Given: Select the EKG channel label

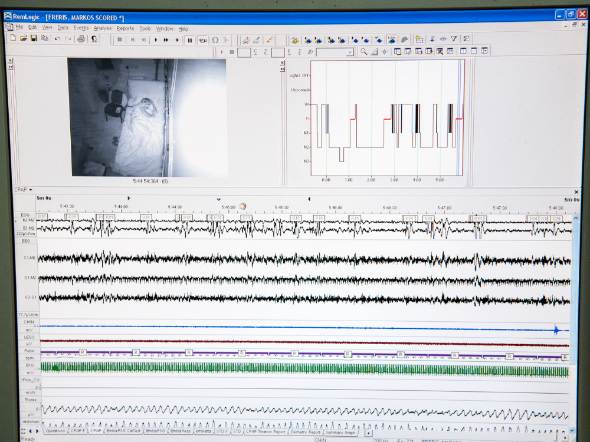Looking at the screenshot, I should (29, 365).
